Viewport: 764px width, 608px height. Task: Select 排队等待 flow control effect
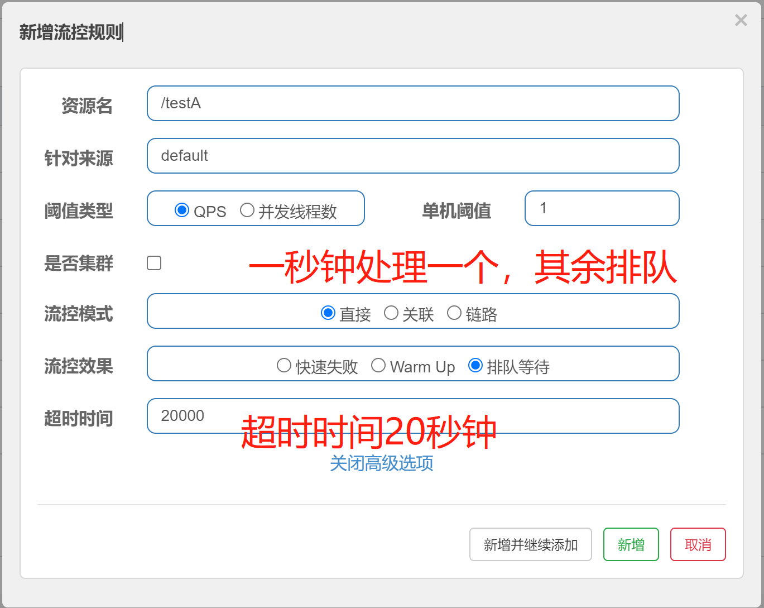tap(475, 365)
